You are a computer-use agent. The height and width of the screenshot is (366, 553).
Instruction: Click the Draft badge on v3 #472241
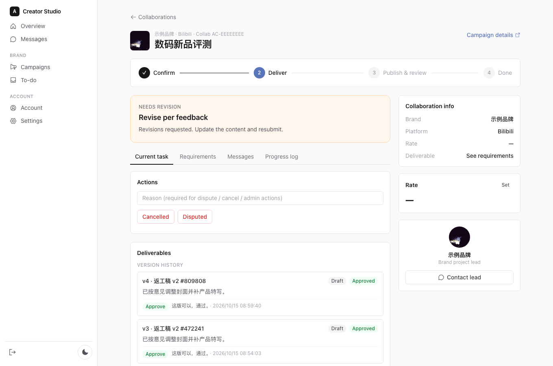[337, 329]
